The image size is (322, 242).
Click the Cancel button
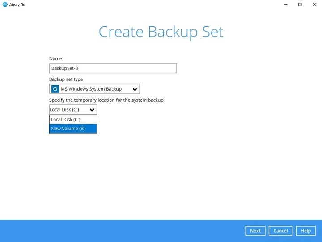280,231
